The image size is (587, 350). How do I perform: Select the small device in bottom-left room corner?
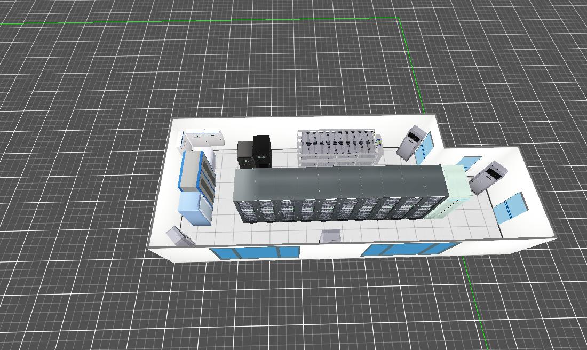[x=179, y=236]
